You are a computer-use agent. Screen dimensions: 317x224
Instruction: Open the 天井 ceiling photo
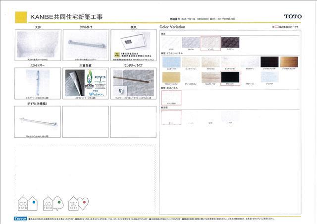(x=38, y=45)
